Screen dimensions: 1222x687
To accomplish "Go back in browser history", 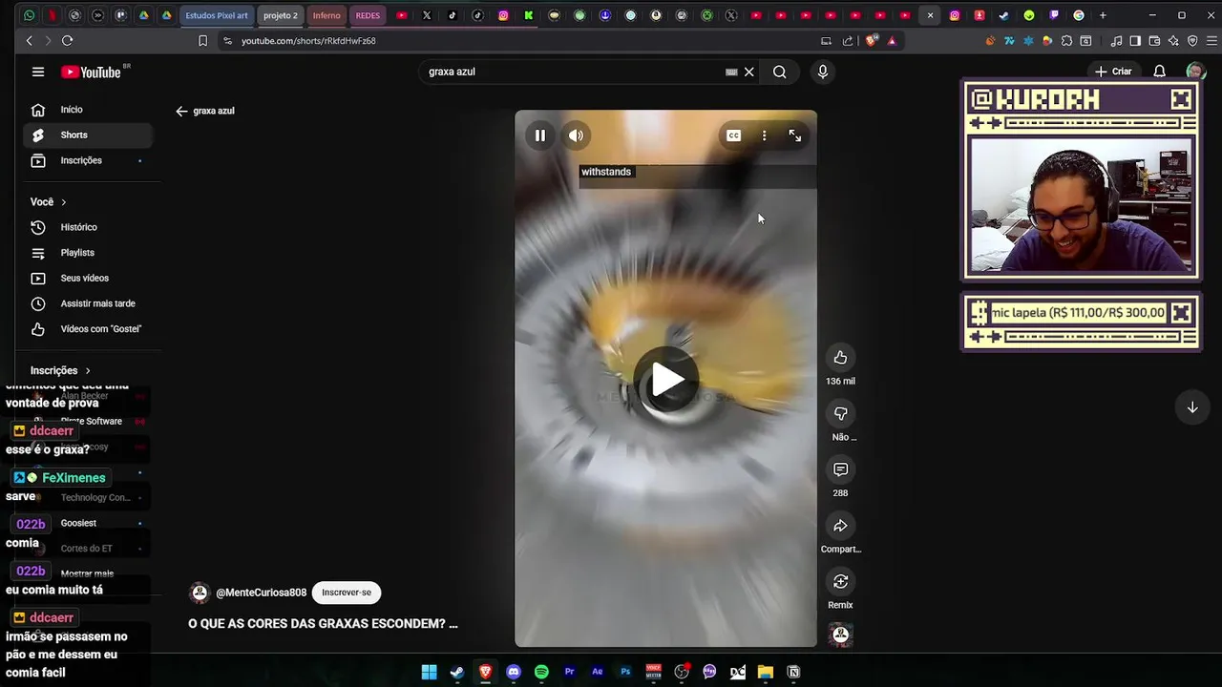I will tap(30, 41).
